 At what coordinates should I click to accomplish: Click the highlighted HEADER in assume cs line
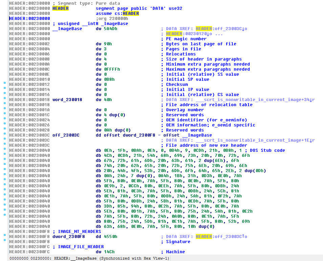[x=131, y=14]
